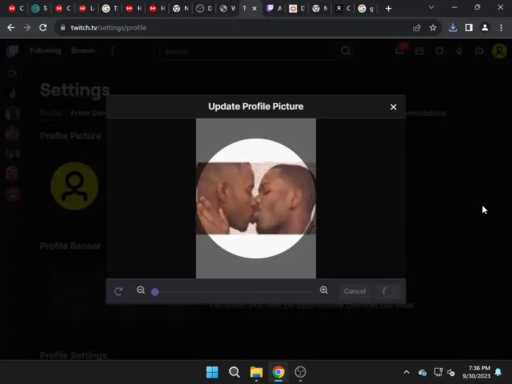
Task: Open the Chrome three-dot menu
Action: pos(501,28)
